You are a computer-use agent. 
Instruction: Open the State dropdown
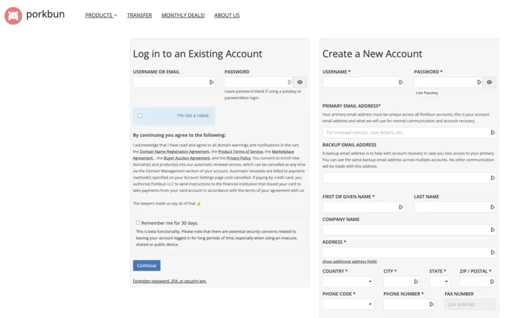tap(439, 281)
